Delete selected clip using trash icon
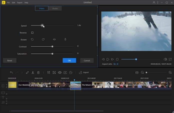Image resolution: width=174 pixels, height=113 pixels. point(38,73)
